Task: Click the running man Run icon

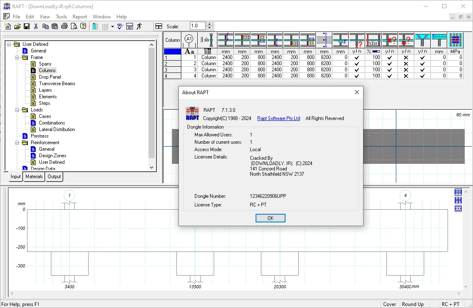Action: click(139, 26)
